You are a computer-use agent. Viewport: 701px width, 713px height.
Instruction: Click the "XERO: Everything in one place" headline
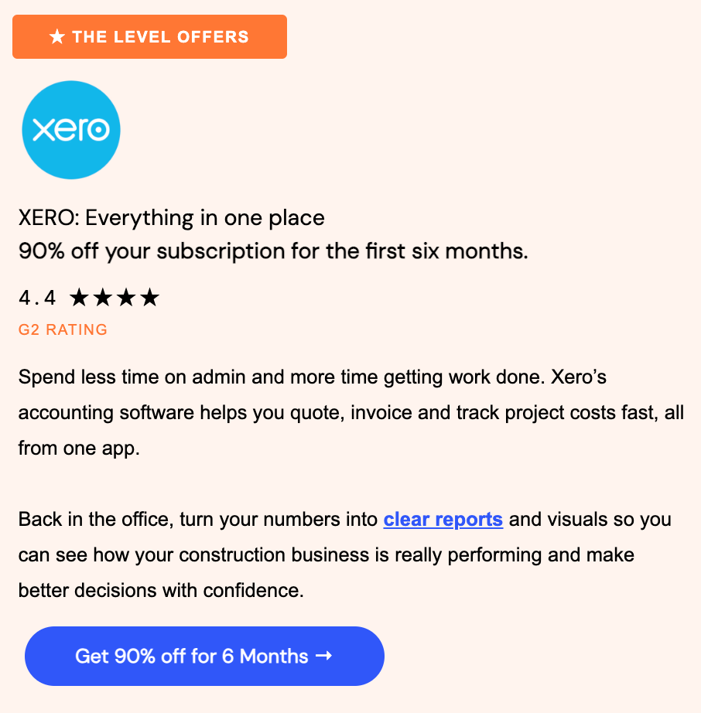click(171, 218)
